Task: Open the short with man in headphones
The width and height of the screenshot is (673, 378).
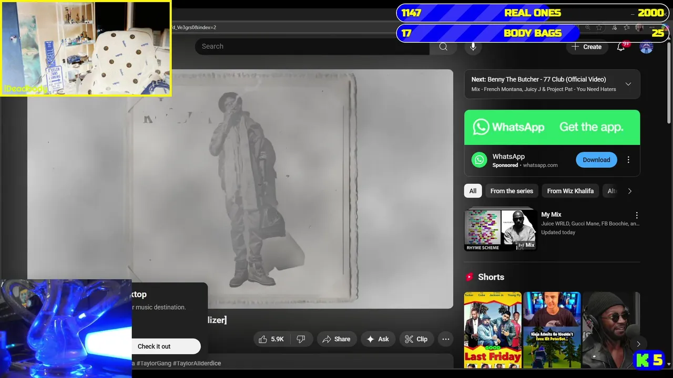Action: (611, 330)
